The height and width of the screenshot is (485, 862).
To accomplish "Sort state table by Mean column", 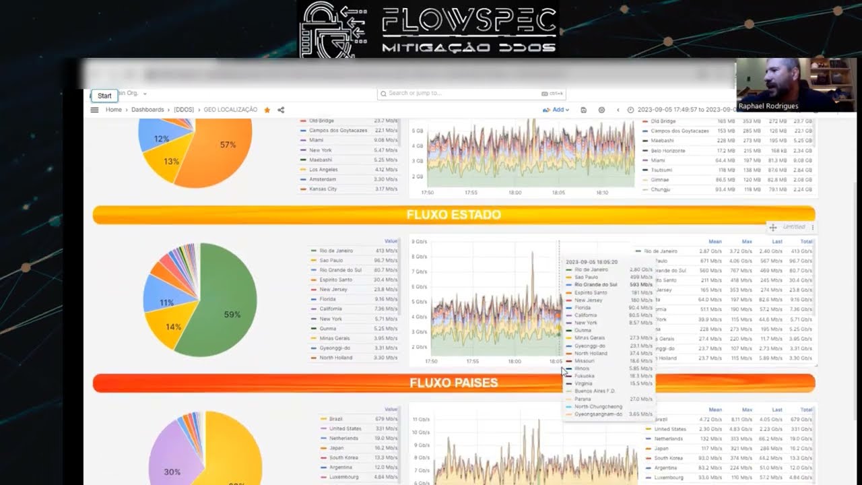I will tap(715, 241).
